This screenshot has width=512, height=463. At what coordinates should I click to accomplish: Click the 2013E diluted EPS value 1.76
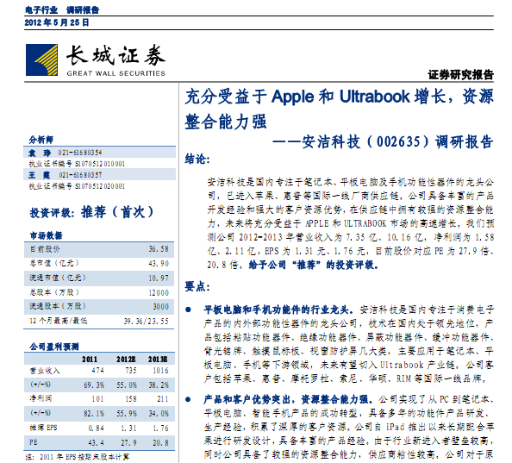click(160, 428)
